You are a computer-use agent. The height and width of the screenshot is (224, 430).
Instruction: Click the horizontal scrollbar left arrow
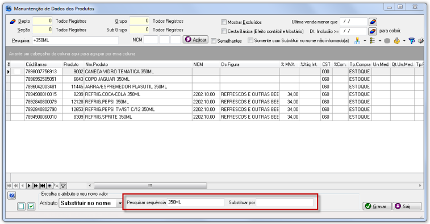click(90, 185)
